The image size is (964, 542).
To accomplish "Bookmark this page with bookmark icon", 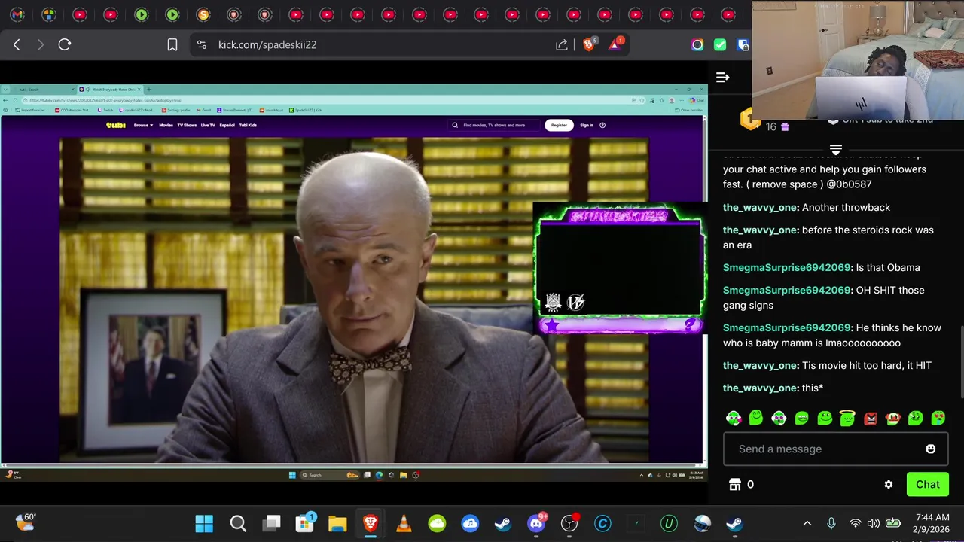I will click(172, 44).
